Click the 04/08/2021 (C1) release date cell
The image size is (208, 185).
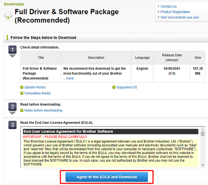(x=172, y=74)
